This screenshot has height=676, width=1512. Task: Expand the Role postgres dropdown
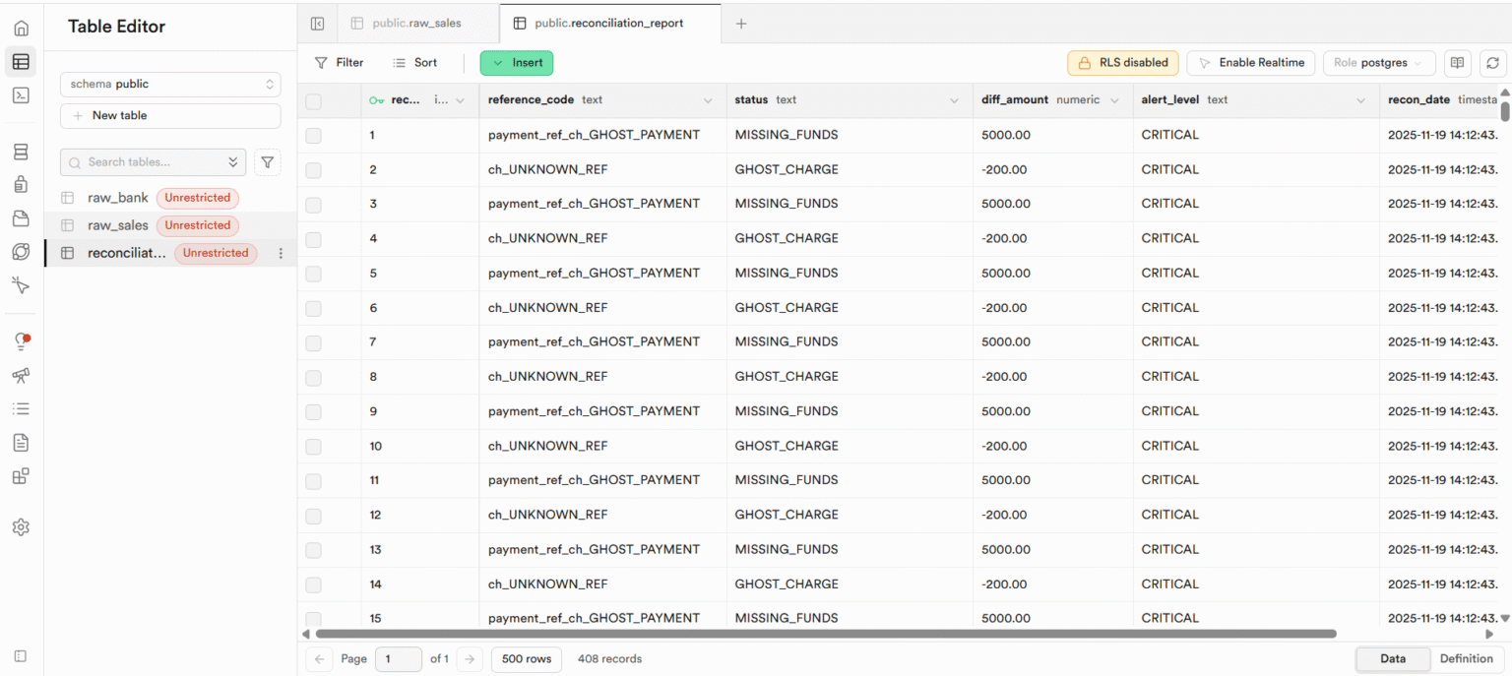coord(1378,63)
